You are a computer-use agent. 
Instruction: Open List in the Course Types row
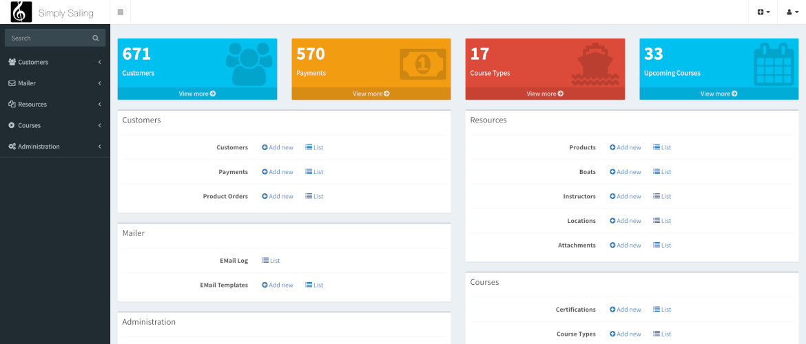[x=662, y=334]
